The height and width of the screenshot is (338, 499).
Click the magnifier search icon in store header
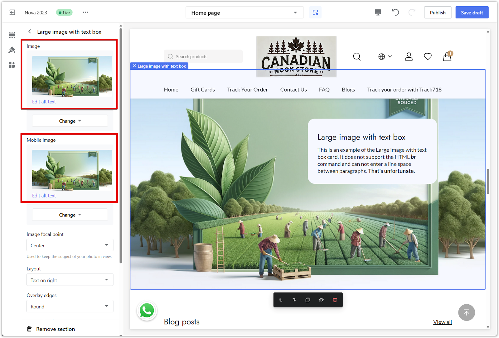point(357,57)
